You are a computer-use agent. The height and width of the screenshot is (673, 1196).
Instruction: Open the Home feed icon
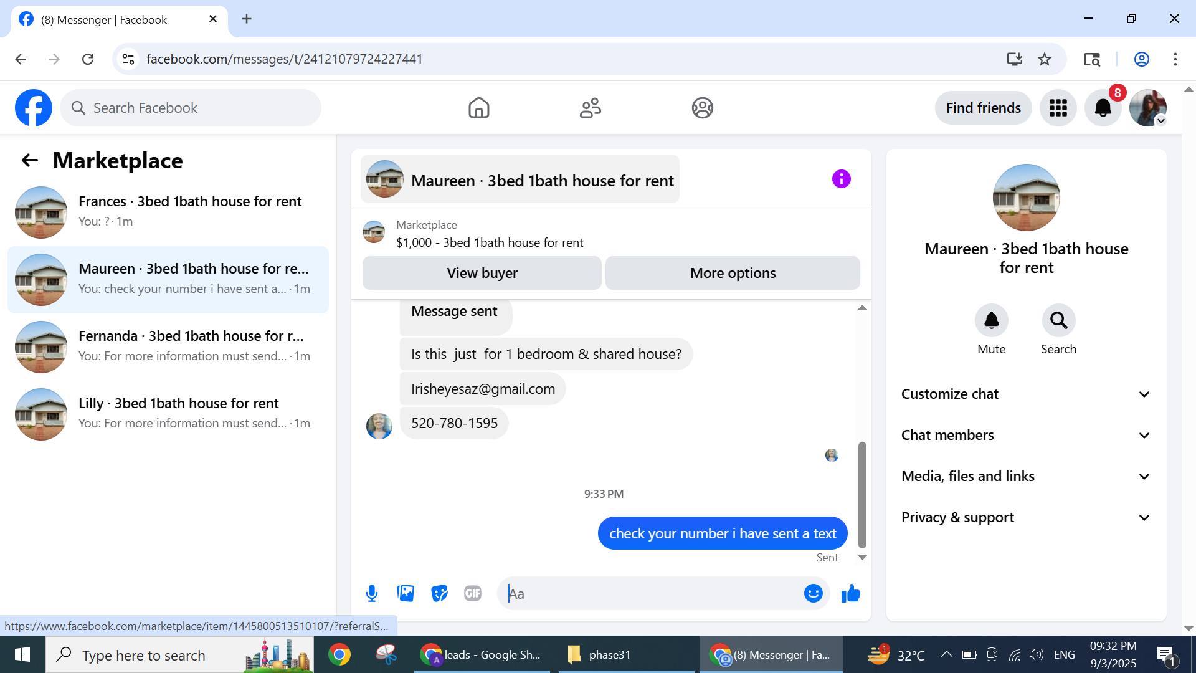tap(478, 108)
